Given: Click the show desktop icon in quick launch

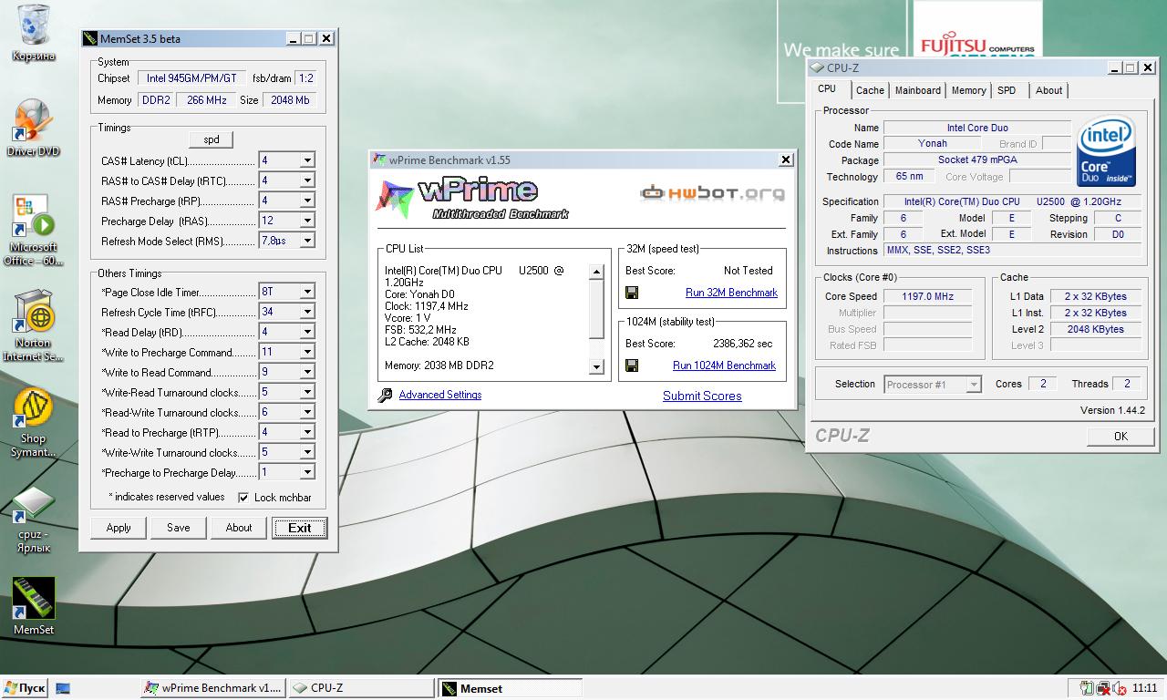Looking at the screenshot, I should (x=63, y=688).
